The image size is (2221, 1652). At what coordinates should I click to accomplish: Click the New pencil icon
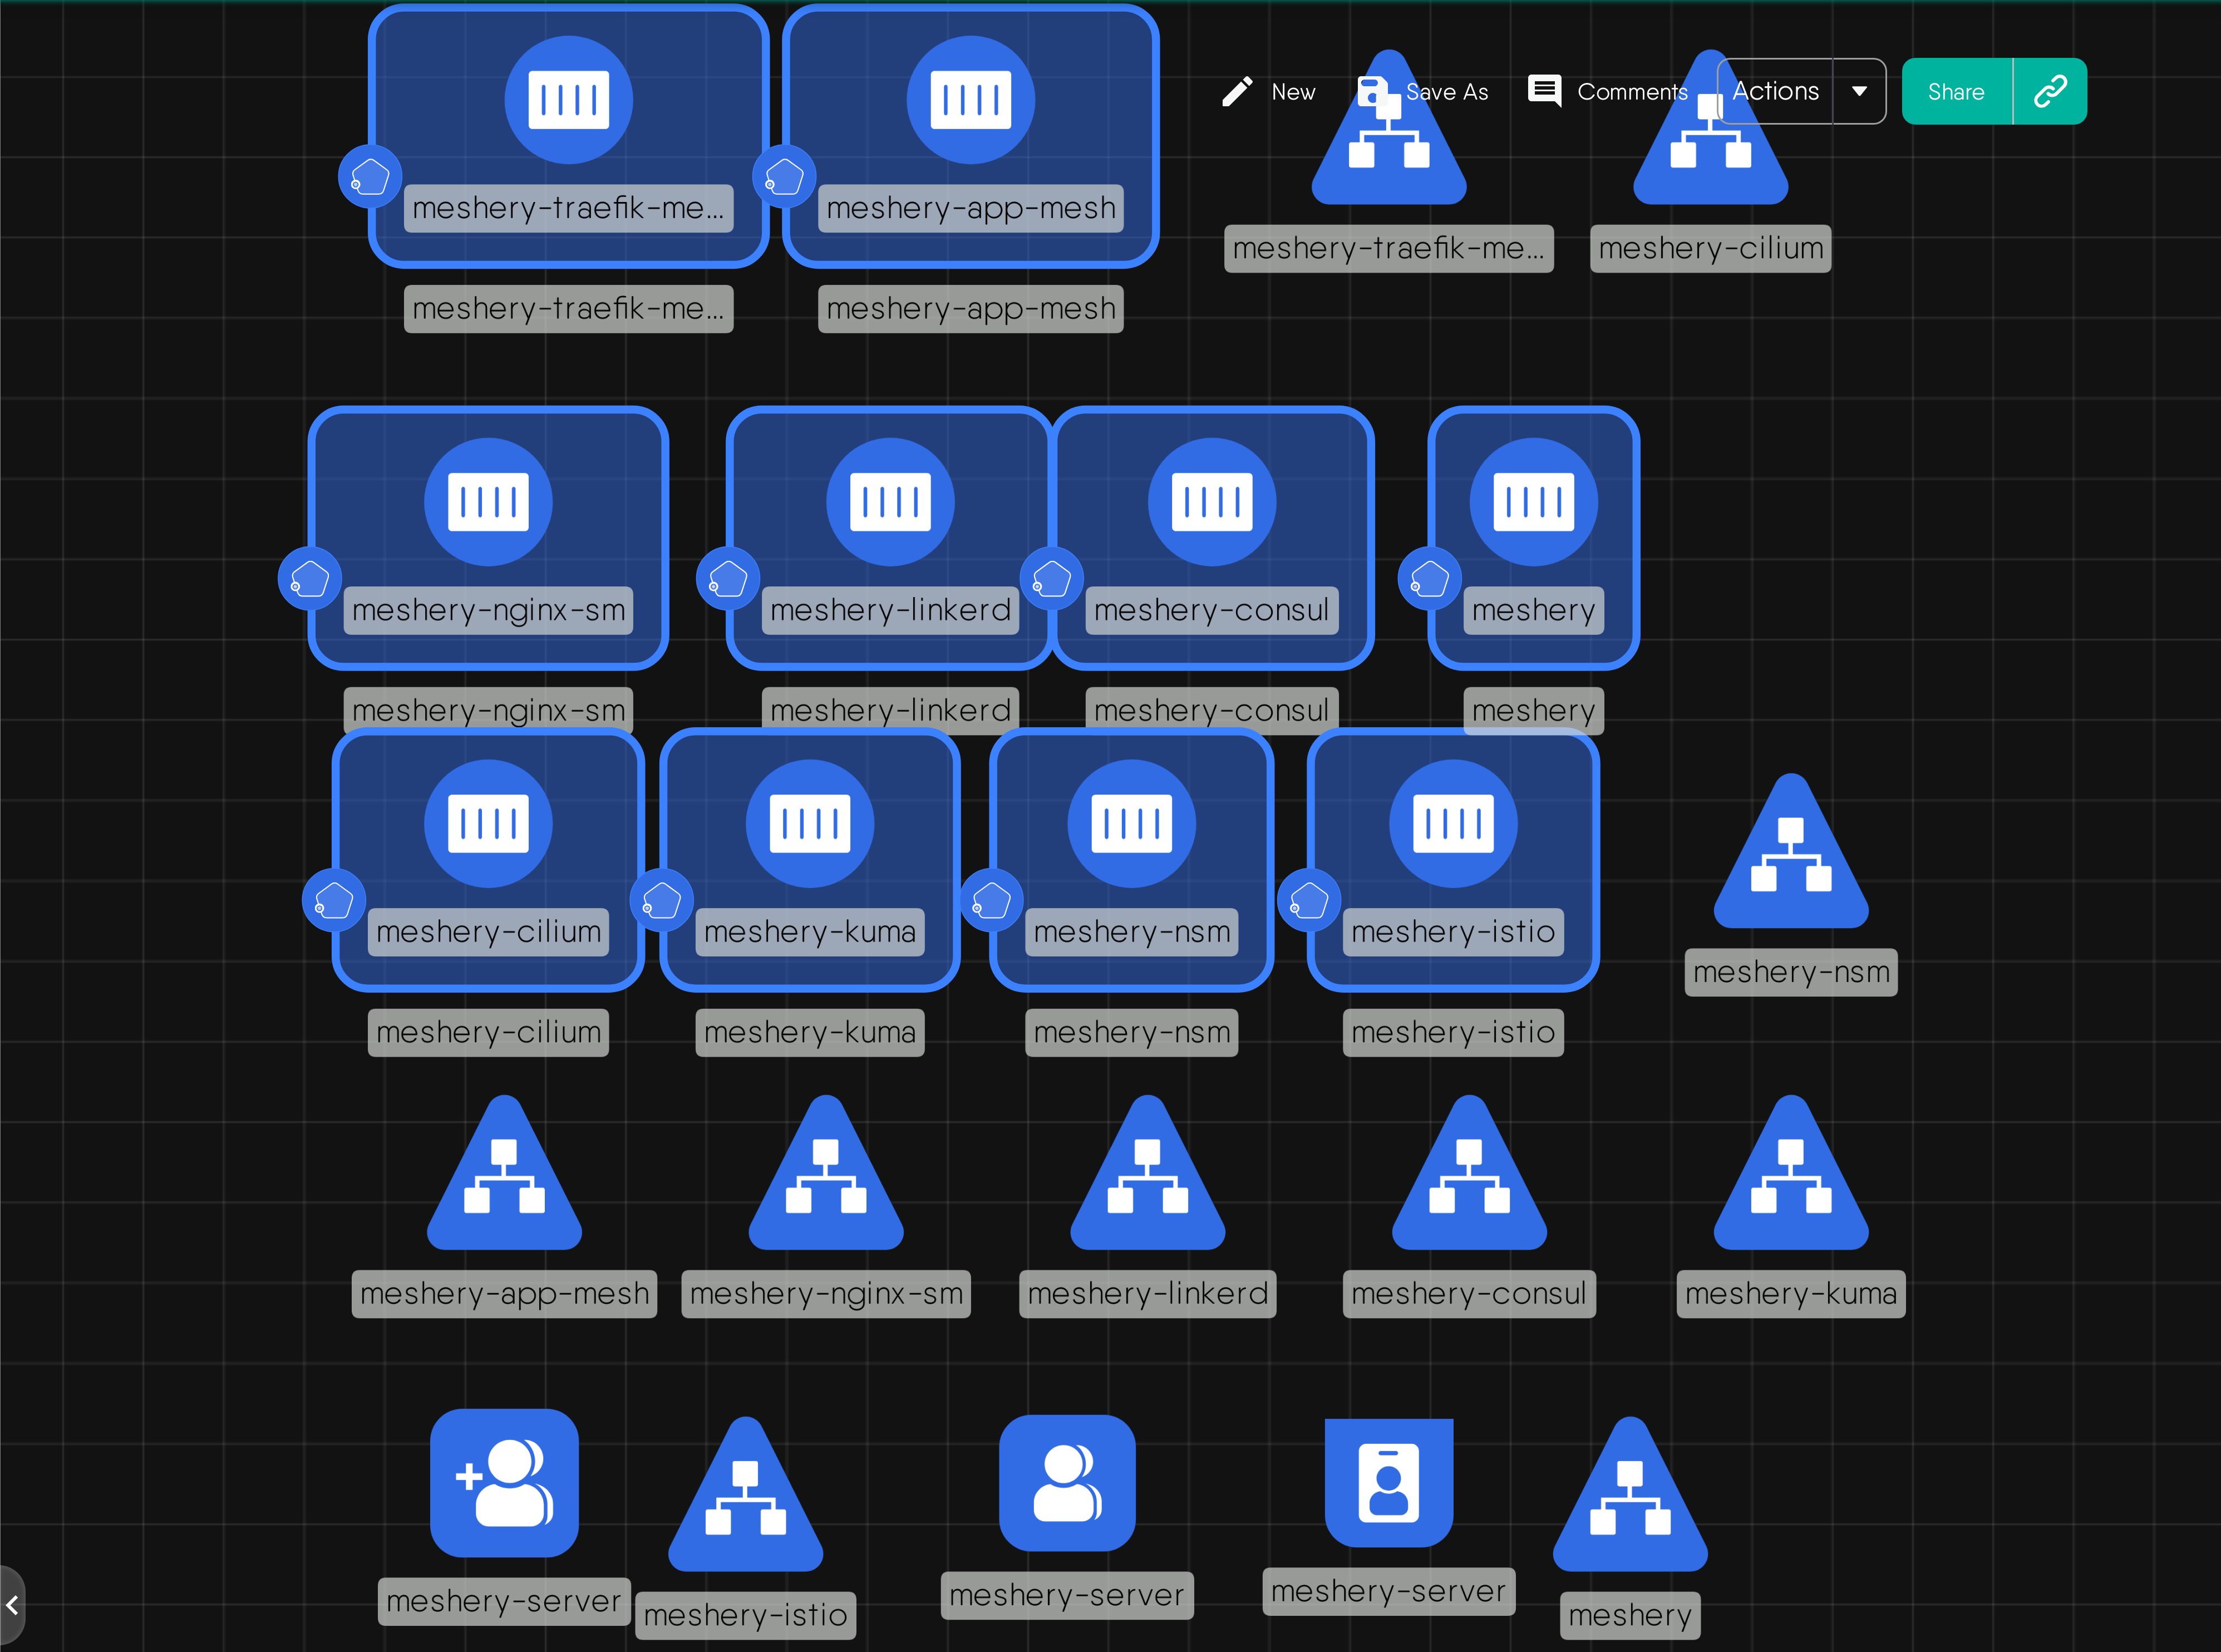coord(1237,91)
